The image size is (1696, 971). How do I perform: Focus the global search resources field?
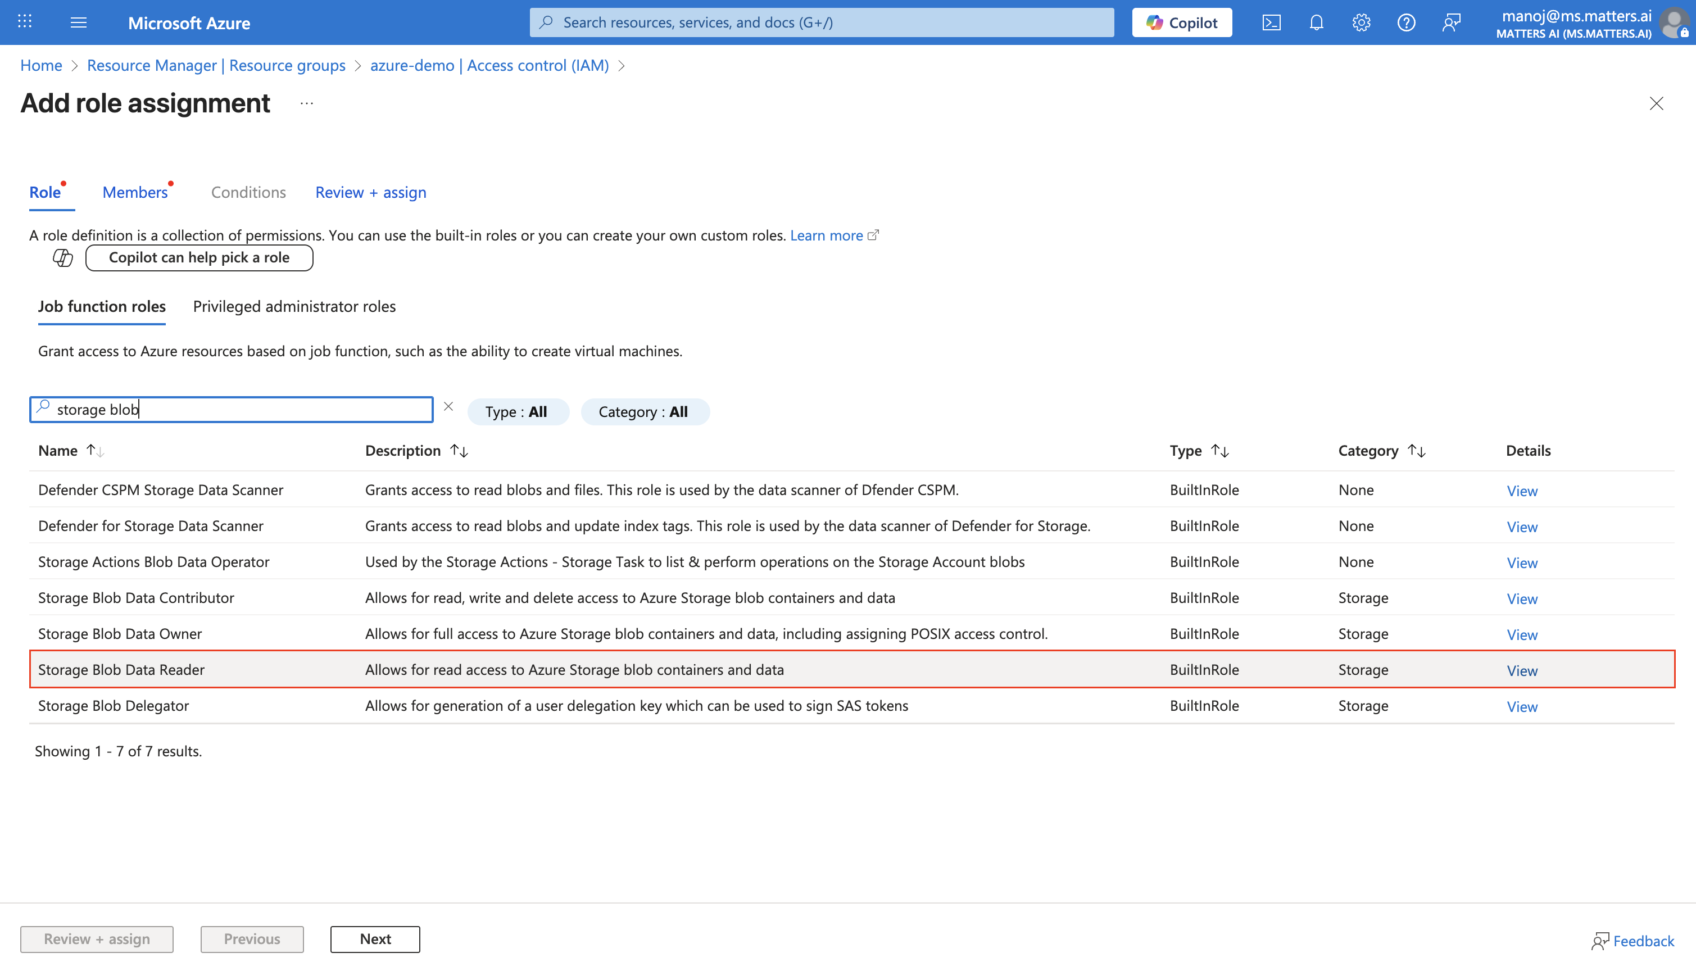click(822, 22)
